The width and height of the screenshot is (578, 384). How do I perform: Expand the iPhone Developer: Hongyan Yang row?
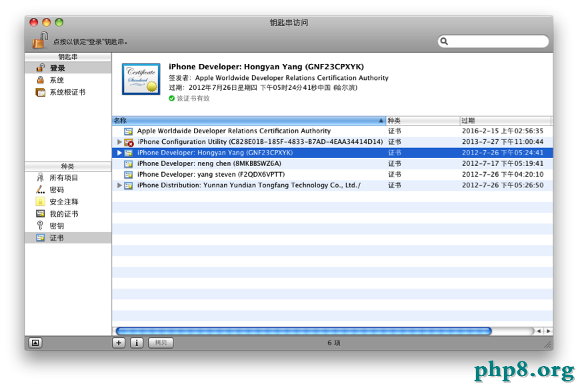click(120, 153)
